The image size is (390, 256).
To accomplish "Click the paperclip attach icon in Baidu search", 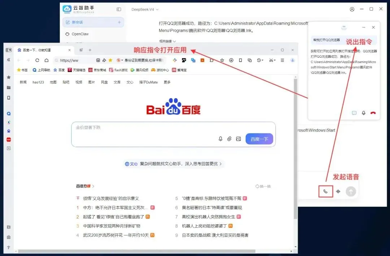I will 229,139.
